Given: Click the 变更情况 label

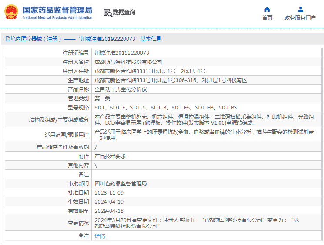Looking at the screenshot, I should [x=78, y=223].
